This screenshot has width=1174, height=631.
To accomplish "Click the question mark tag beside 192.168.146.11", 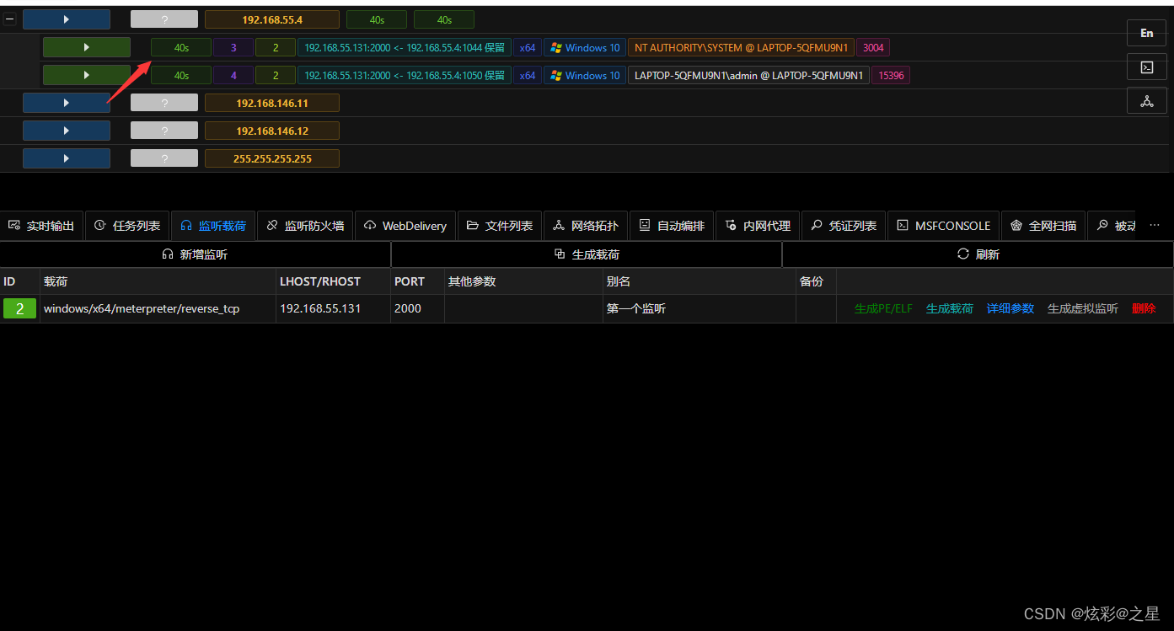I will point(164,103).
